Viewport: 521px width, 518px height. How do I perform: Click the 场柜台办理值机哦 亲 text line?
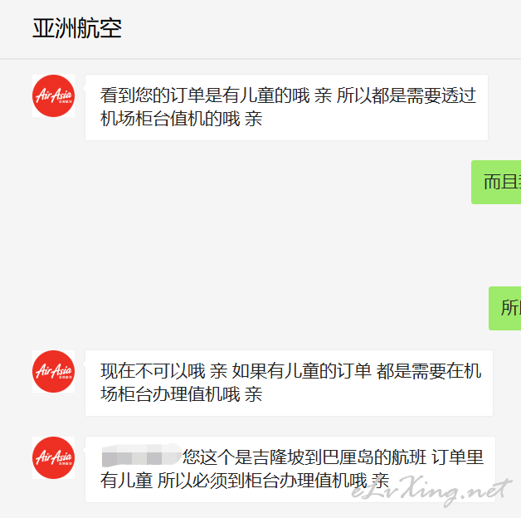coord(181,394)
